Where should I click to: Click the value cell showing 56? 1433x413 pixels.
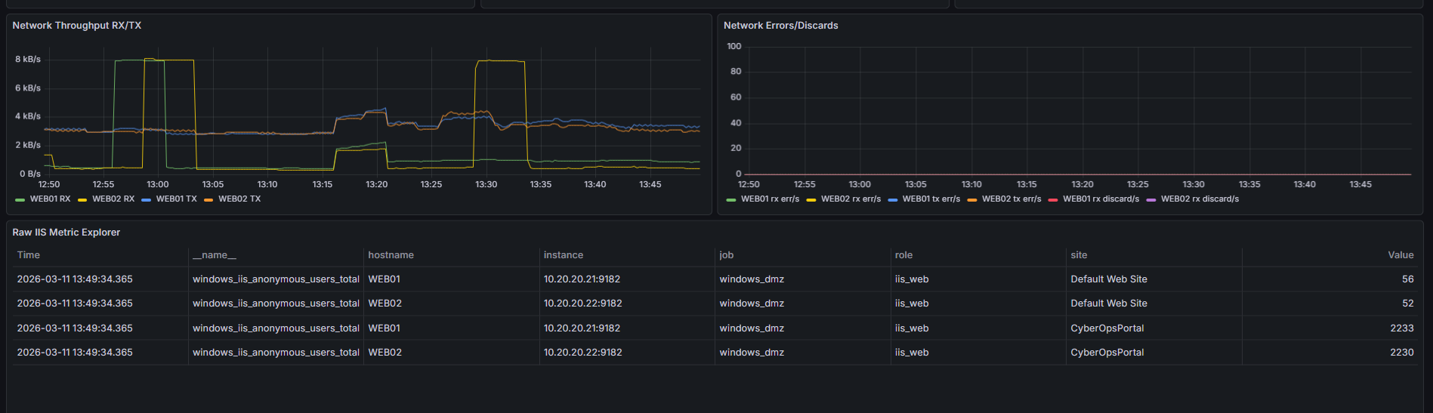(x=1407, y=279)
